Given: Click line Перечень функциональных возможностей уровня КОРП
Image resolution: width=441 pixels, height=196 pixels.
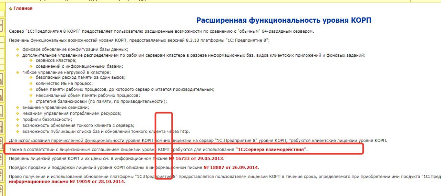Looking at the screenshot, I should point(139,41).
